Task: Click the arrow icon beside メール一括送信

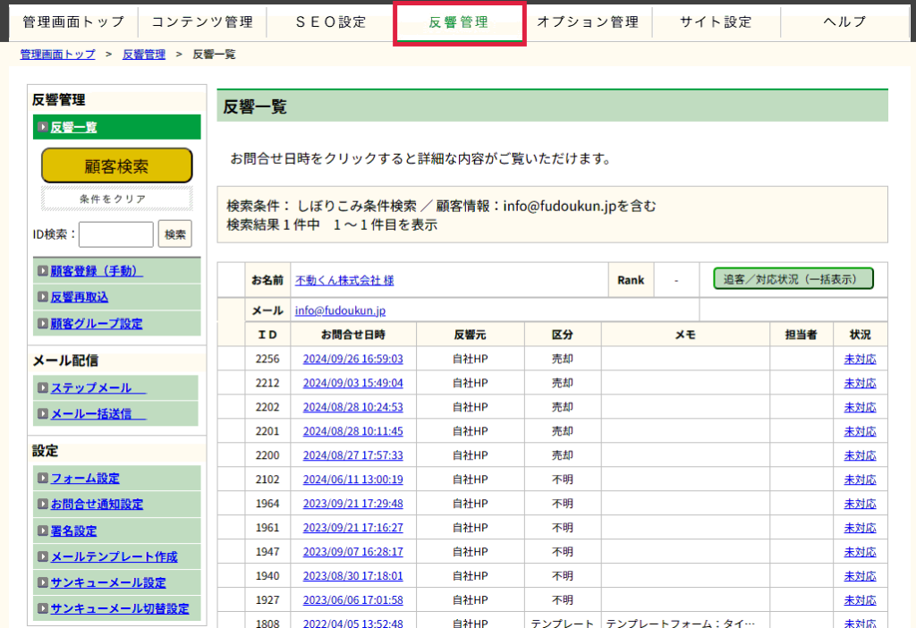Action: click(43, 414)
